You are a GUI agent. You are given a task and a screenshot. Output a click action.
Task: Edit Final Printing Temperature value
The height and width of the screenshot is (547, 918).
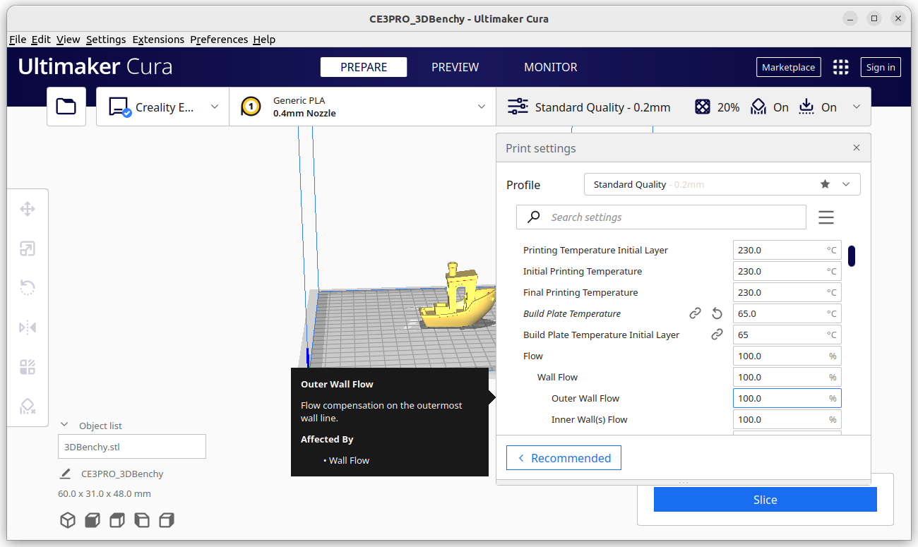(787, 292)
